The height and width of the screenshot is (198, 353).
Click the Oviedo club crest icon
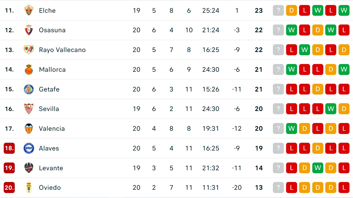click(x=29, y=187)
